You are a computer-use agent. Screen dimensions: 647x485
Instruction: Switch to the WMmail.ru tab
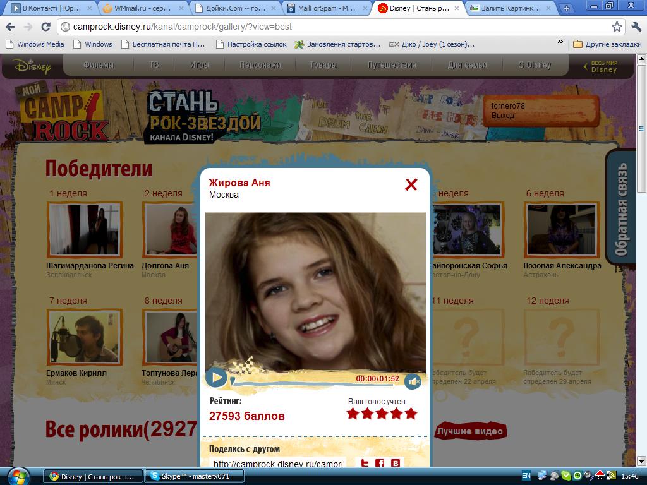pos(142,8)
